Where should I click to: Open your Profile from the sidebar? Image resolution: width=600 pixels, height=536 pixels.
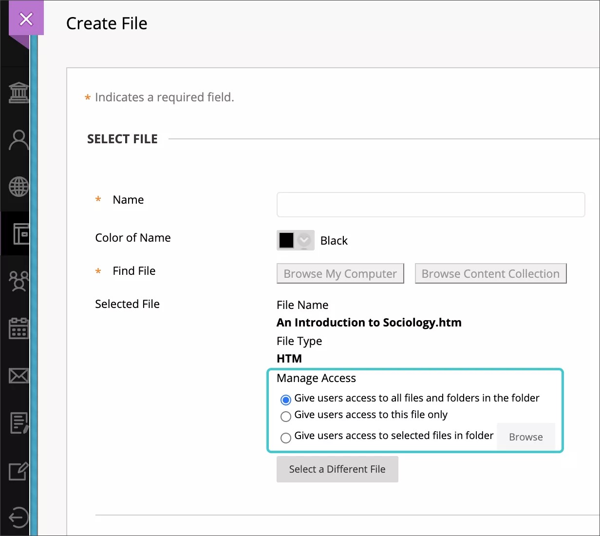click(19, 140)
